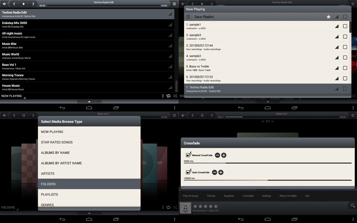Tap the music note album art for Bass Vol 1
This screenshot has width=357, height=223.
[x=185, y=208]
